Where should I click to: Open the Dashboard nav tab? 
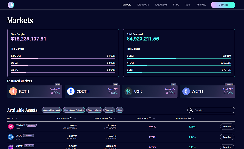[143, 5]
